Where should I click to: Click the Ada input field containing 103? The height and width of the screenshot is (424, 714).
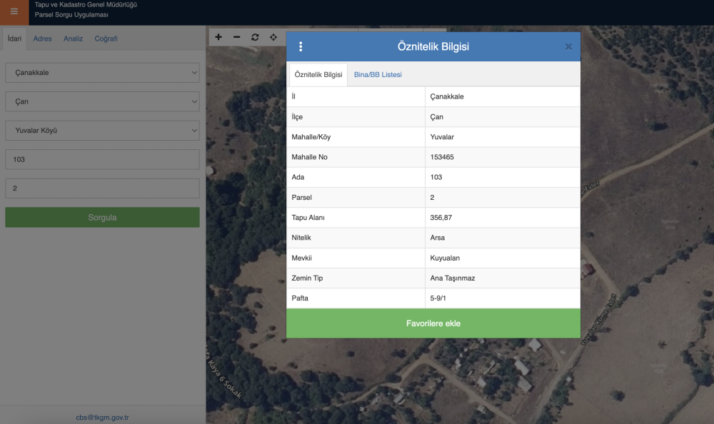[x=102, y=159]
